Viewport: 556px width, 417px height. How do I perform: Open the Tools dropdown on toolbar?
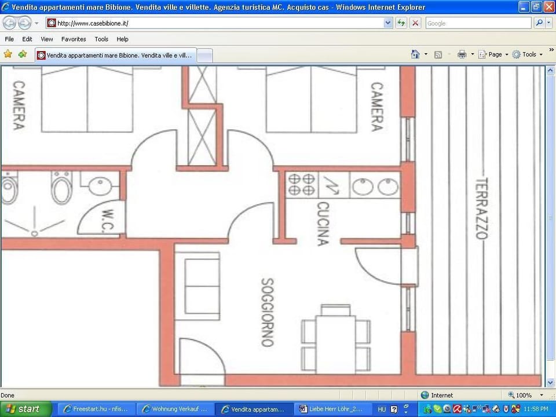pyautogui.click(x=528, y=54)
